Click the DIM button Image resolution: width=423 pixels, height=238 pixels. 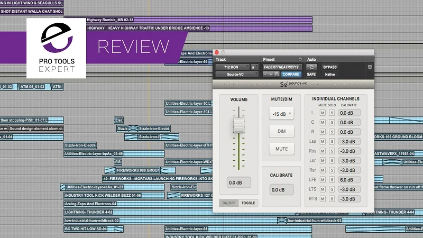[281, 131]
